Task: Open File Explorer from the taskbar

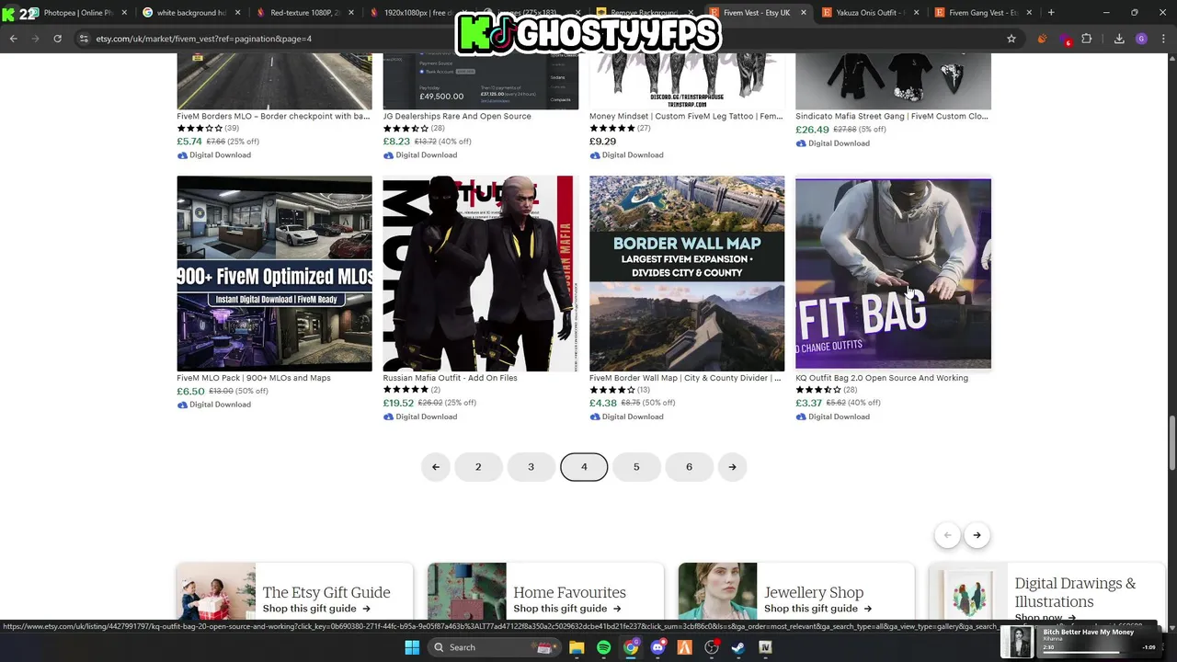Action: [577, 647]
